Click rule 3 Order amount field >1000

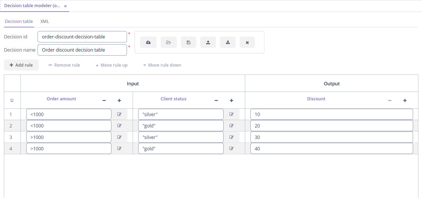coord(69,137)
